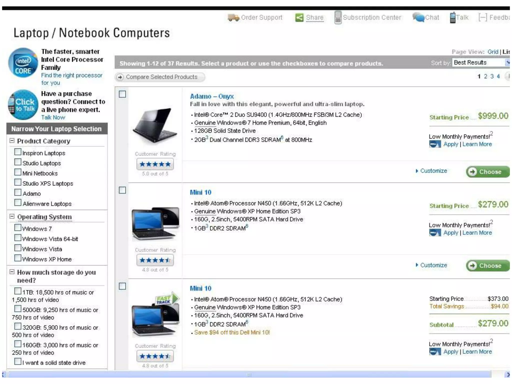The height and width of the screenshot is (384, 512).
Task: Click the Intel Core badge icon
Action: (x=23, y=63)
